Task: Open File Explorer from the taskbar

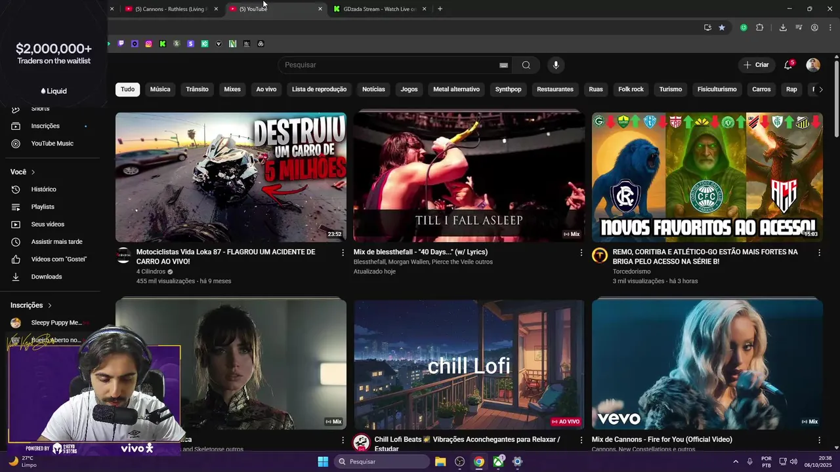Action: click(x=440, y=462)
